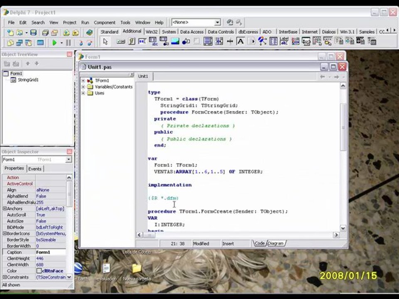Click the New Form toolbar icon
The height and width of the screenshot is (299, 399).
40,43
